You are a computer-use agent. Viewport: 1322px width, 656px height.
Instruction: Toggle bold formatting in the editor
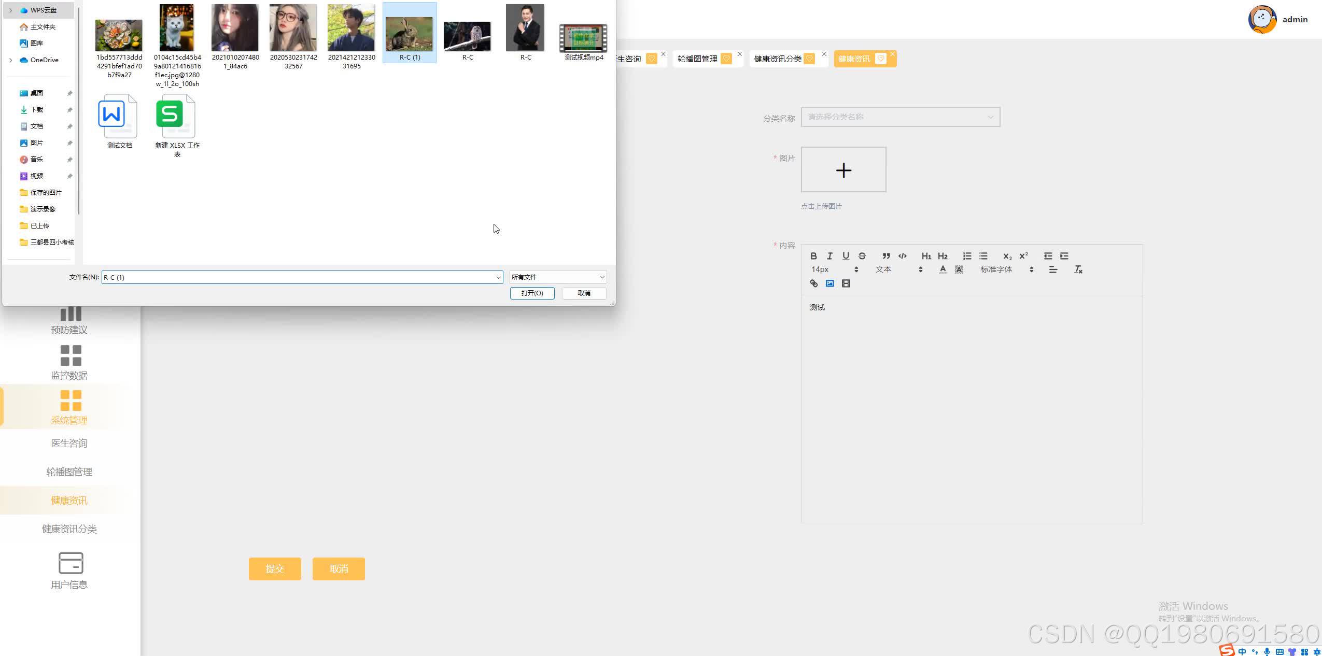tap(813, 256)
